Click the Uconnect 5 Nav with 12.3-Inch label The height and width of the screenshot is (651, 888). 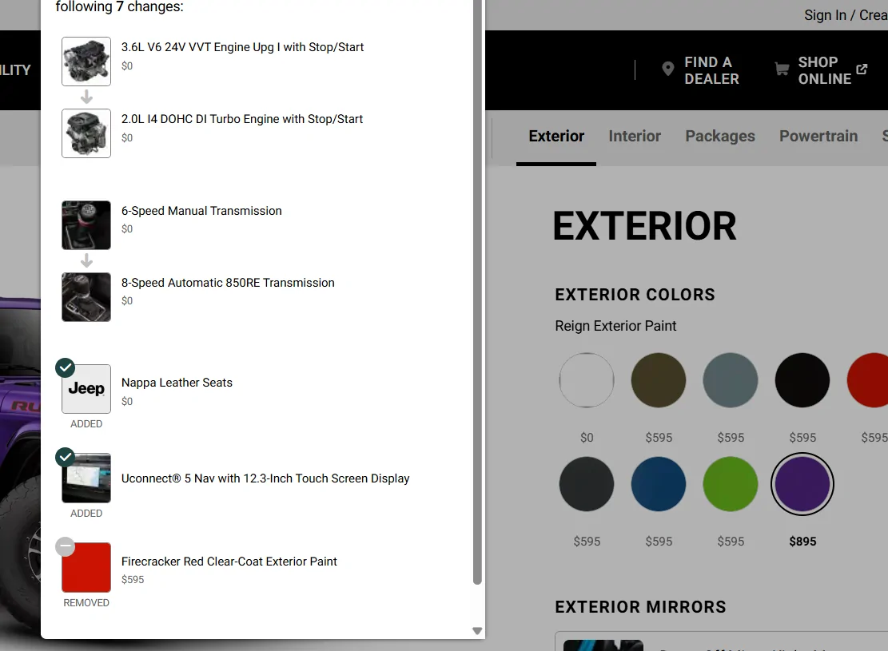pos(265,478)
